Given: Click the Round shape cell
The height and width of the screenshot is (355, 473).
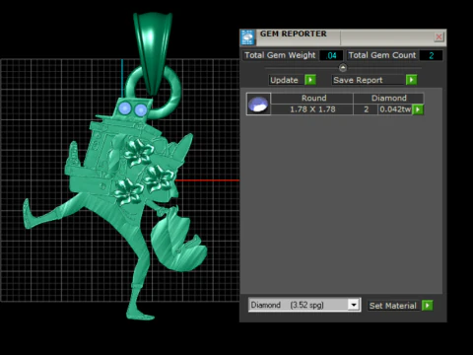Looking at the screenshot, I should (312, 98).
